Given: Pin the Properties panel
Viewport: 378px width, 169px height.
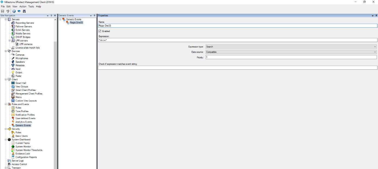Looking at the screenshot, I should (x=376, y=15).
